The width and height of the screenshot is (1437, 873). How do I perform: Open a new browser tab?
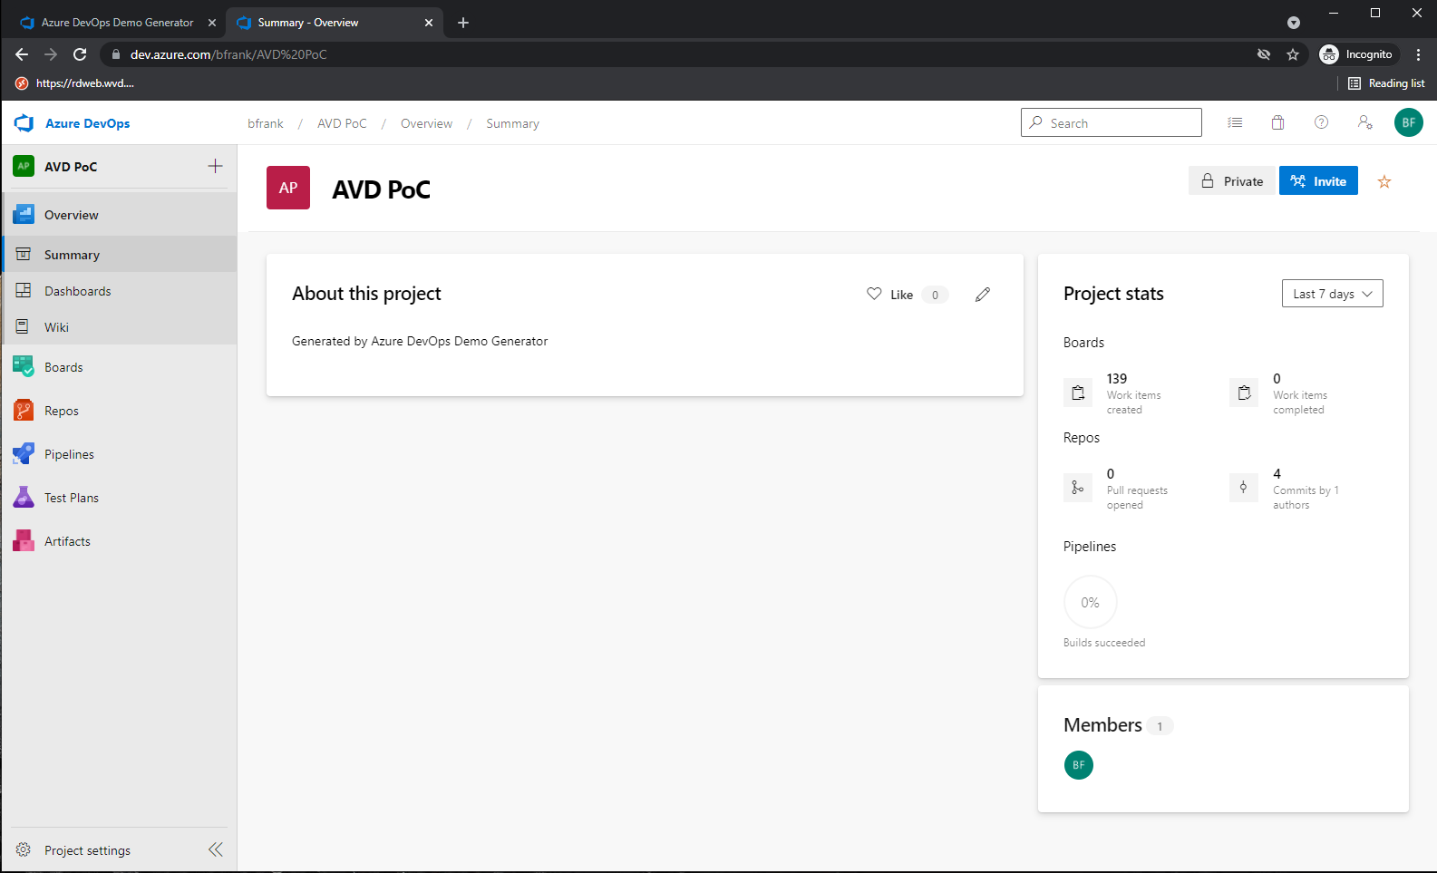[x=463, y=22]
